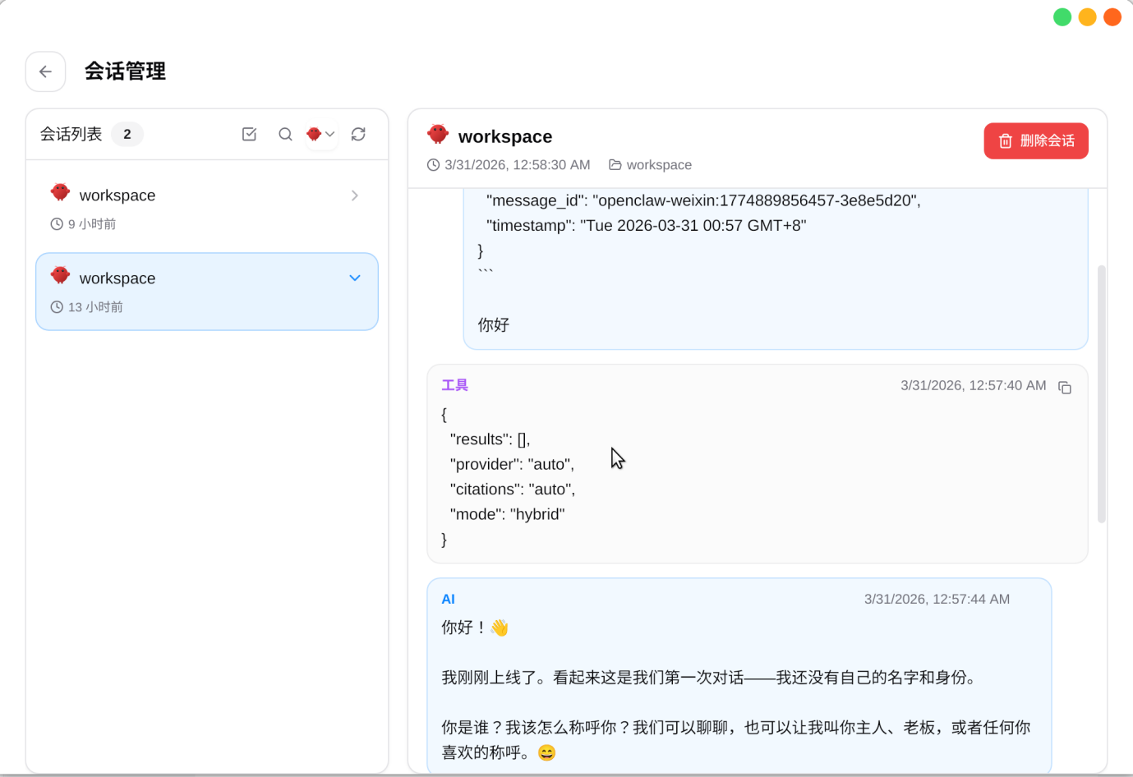Click the "mode": "hybrid" line
1133x777 pixels.
pyautogui.click(x=508, y=514)
